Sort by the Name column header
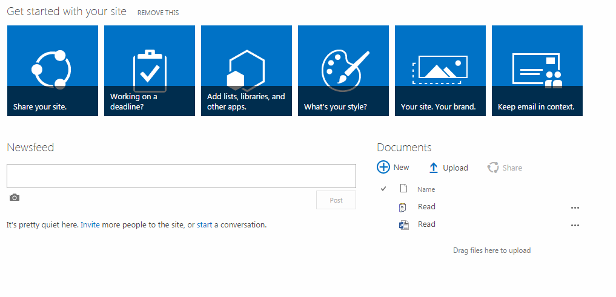616x297 pixels. coord(426,189)
